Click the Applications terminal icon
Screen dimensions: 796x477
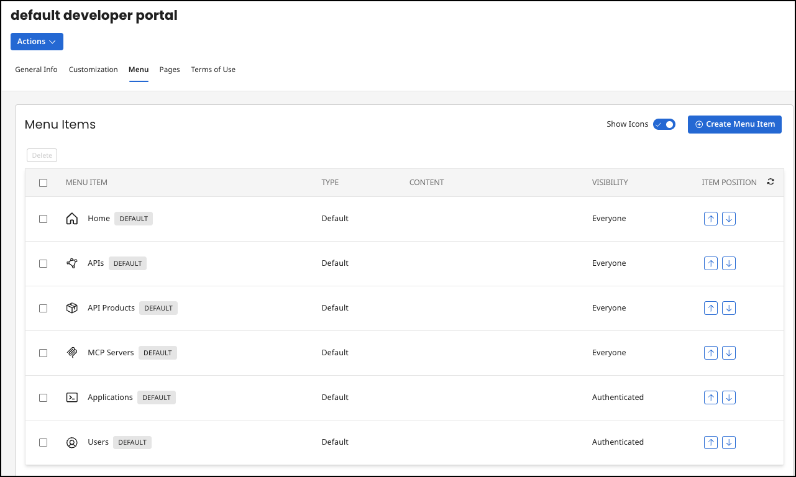[x=72, y=397]
